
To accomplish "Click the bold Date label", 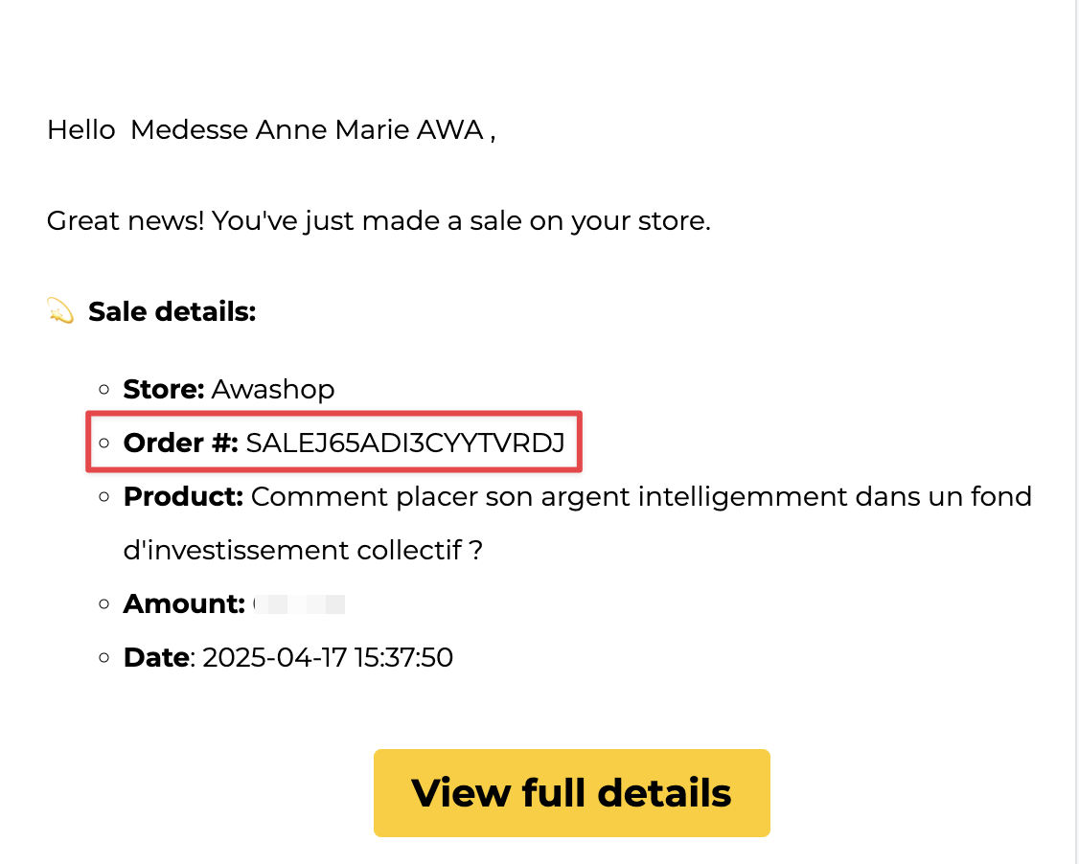I will [x=156, y=657].
